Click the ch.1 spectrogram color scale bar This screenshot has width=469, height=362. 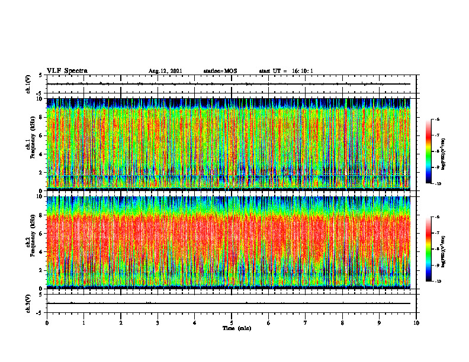[x=428, y=151]
